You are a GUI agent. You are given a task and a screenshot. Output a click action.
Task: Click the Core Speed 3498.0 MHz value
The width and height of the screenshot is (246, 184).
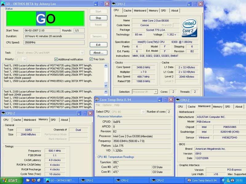click(x=143, y=67)
